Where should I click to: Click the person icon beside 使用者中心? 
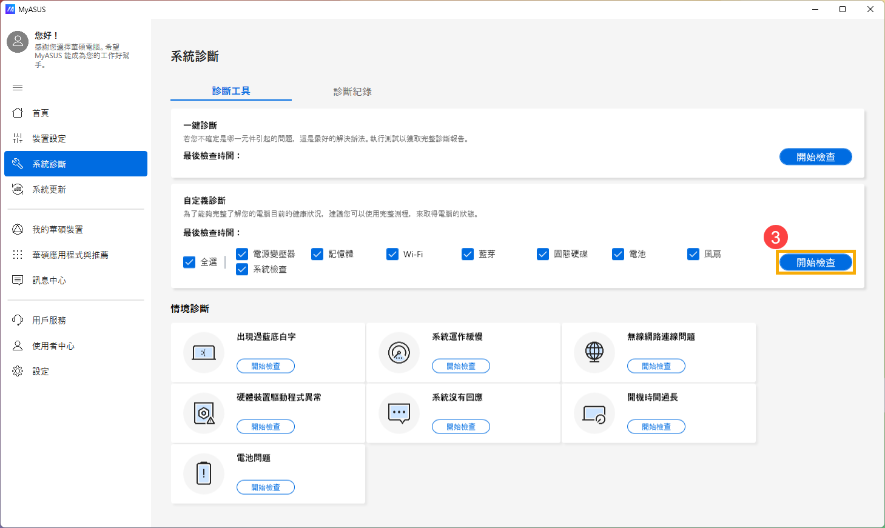18,346
